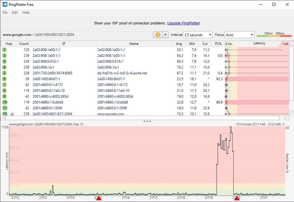Screen dimensions: 294x202
Task: Click the 100ms 200ms latency color scale
Action: click(x=274, y=34)
